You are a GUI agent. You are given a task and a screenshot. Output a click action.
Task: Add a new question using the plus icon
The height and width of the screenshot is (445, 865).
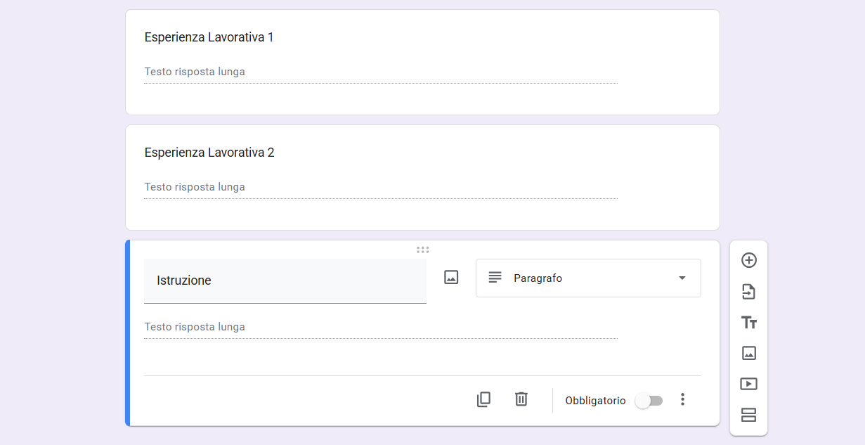(748, 260)
